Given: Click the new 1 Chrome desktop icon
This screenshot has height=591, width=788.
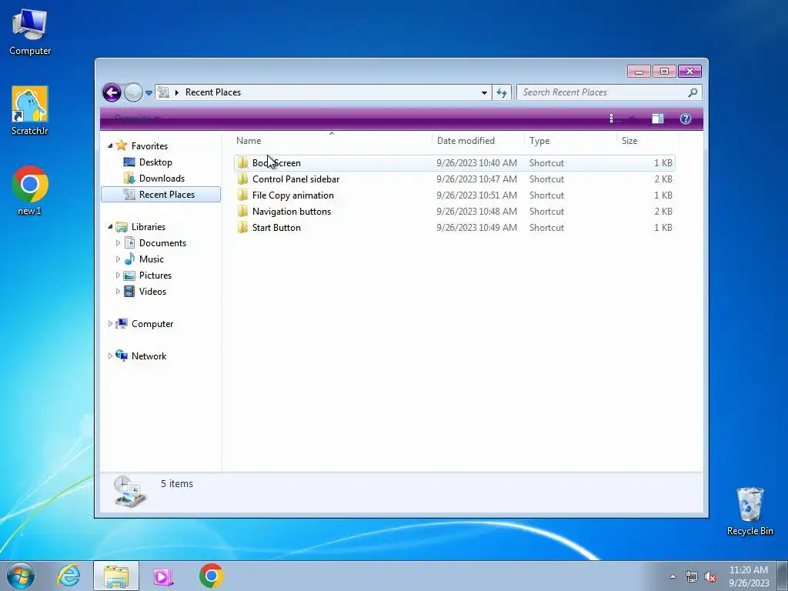Looking at the screenshot, I should coord(30,191).
